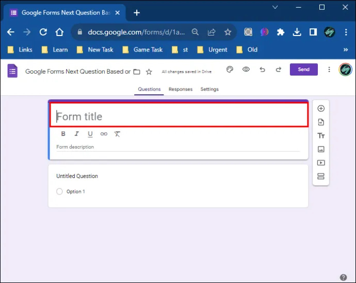Apply italic formatting to form title

coord(77,134)
